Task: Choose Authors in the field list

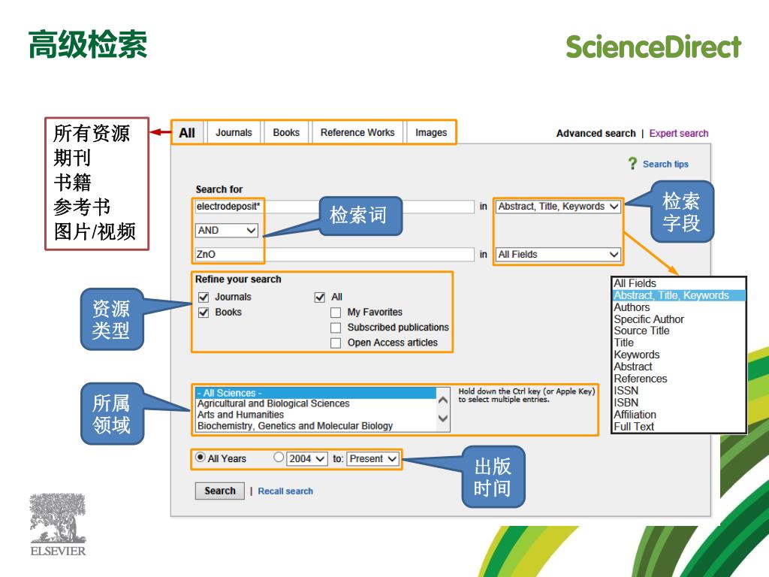Action: point(679,307)
